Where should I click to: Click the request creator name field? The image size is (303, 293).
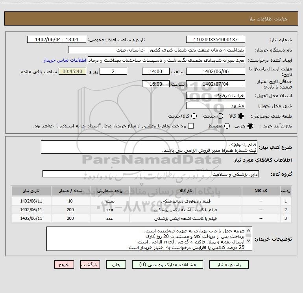click(x=166, y=60)
